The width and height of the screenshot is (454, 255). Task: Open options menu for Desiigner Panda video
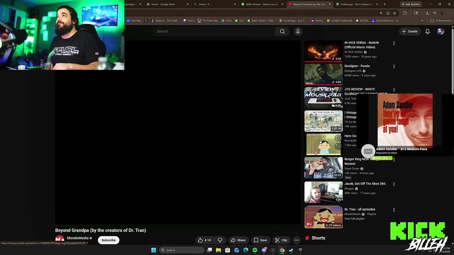click(394, 67)
